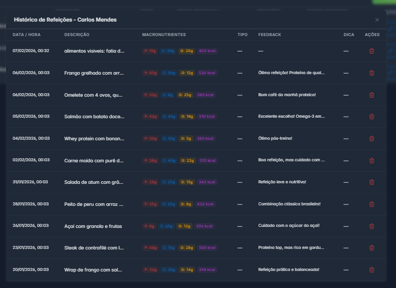Viewport: 396px width, 288px height.
Task: Close the Histórico de Refeições dialog
Action: click(x=377, y=20)
